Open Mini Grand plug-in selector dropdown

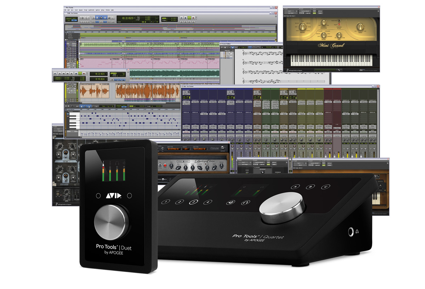pos(291,13)
